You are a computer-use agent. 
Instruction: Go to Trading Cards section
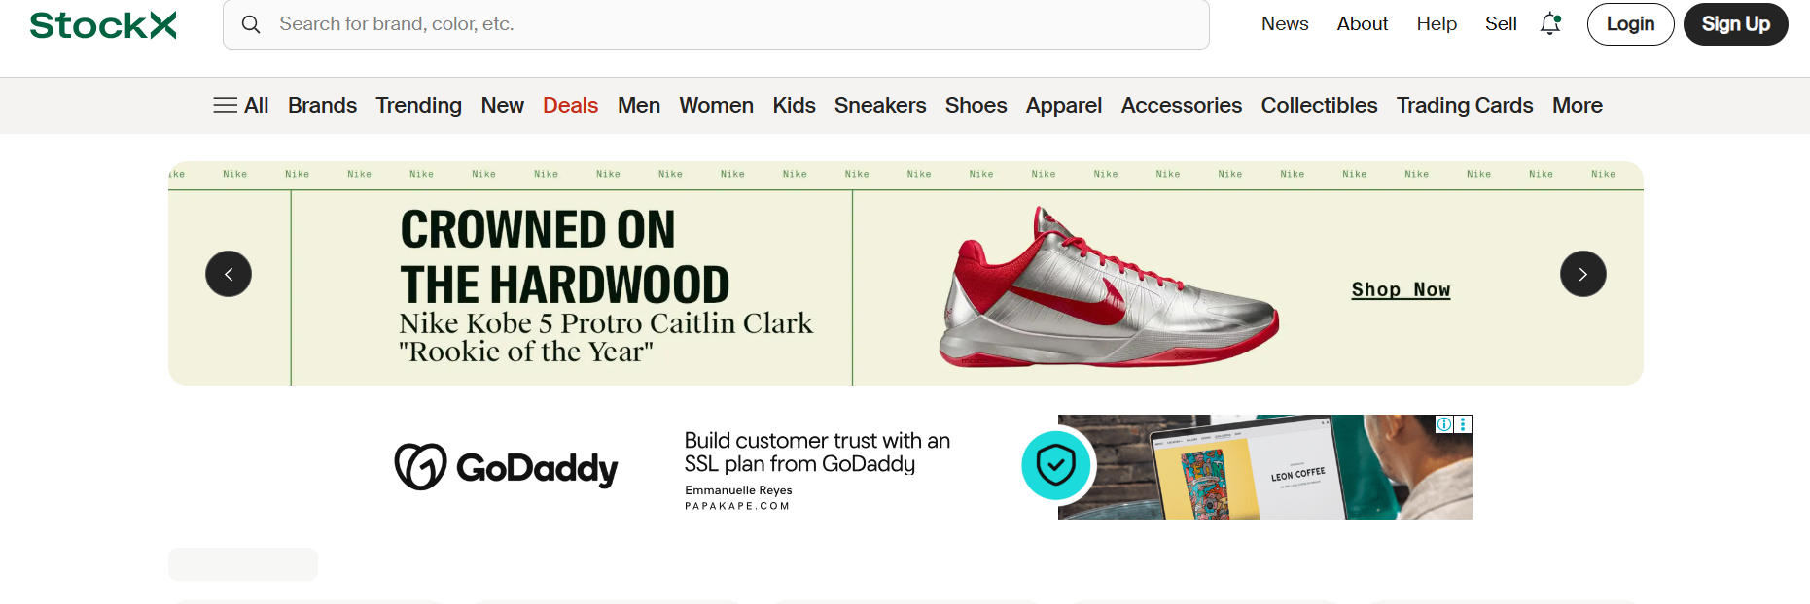[1464, 105]
